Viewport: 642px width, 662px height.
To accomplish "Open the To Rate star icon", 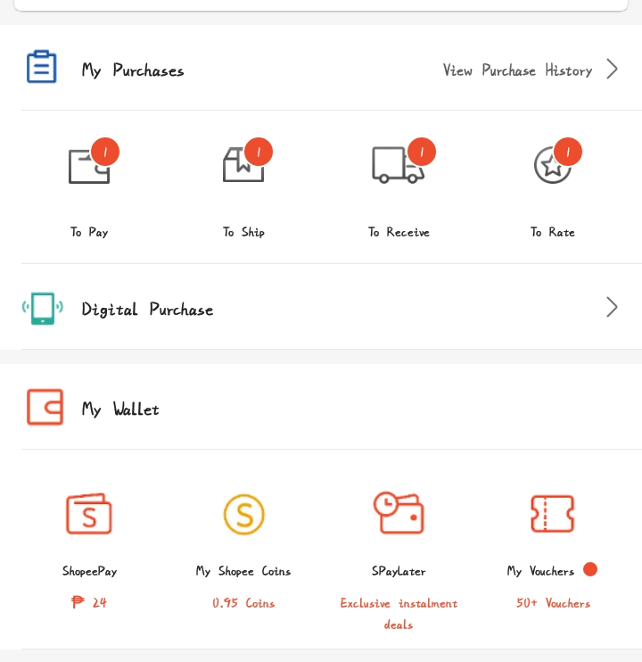I will (x=553, y=165).
